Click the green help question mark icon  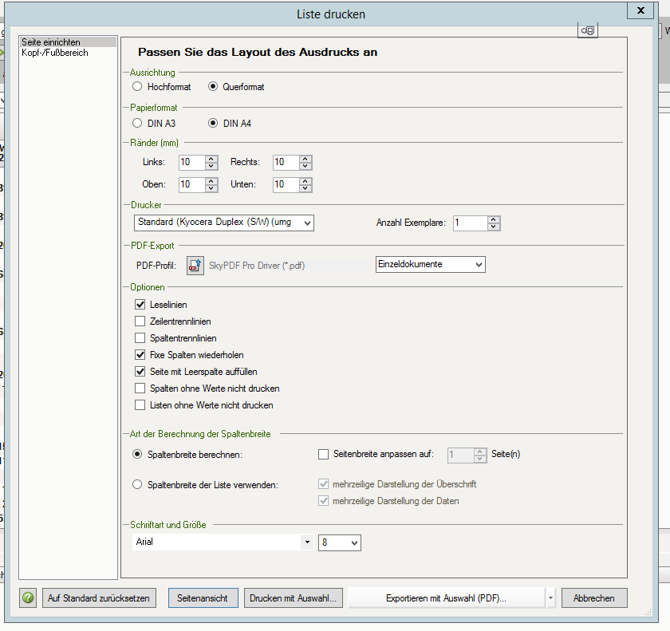[x=28, y=597]
